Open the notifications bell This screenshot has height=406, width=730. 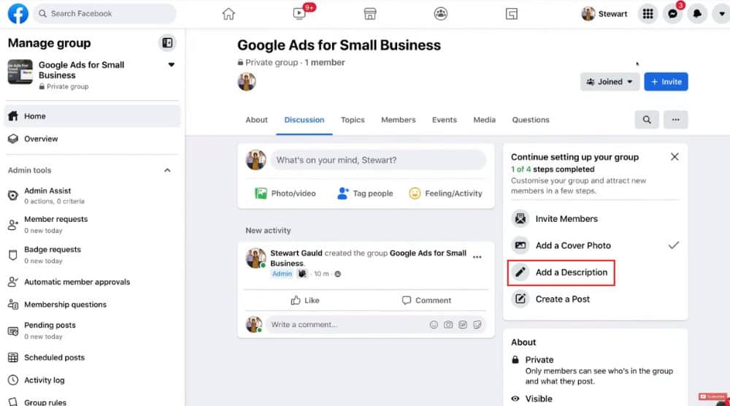697,14
